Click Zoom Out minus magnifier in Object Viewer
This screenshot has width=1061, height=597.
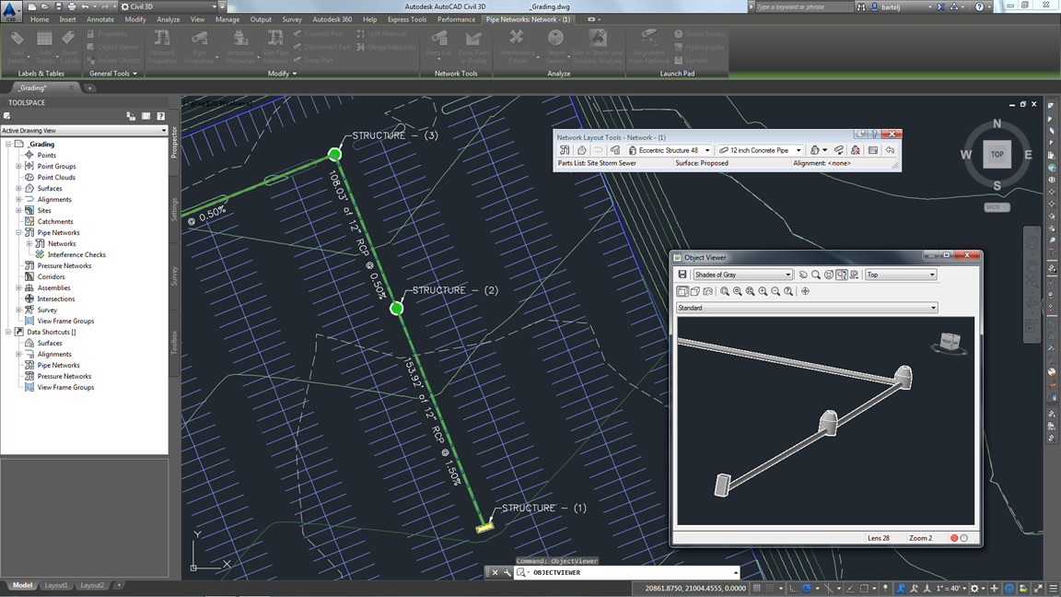point(776,291)
